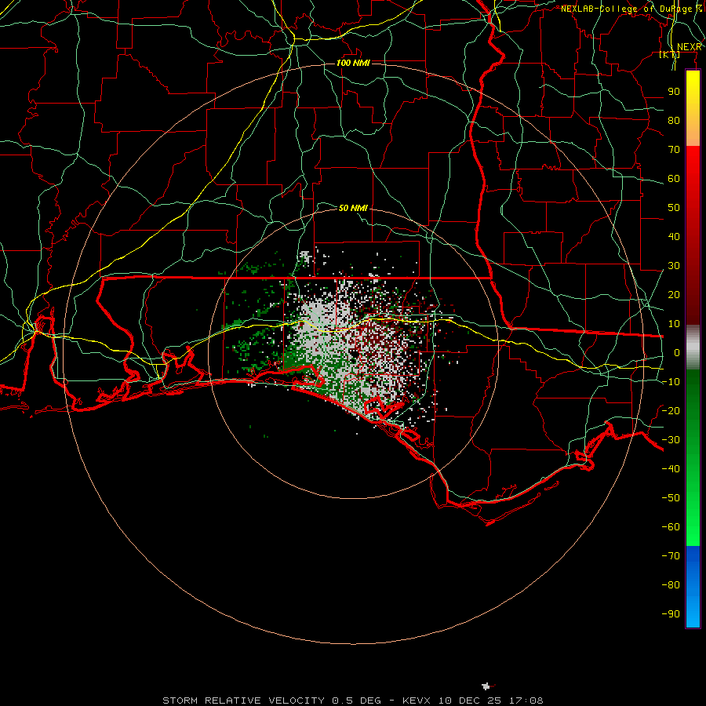Select the '50' label on the velocity scale

[x=674, y=208]
